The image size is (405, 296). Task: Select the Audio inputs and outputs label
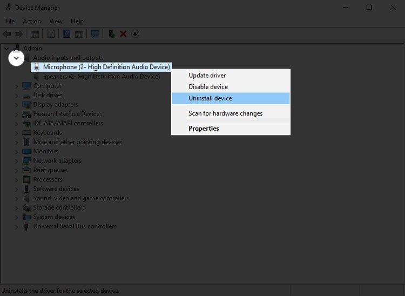[68, 58]
